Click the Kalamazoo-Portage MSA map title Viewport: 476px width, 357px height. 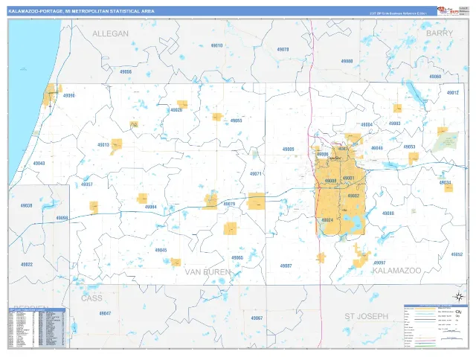(81, 11)
